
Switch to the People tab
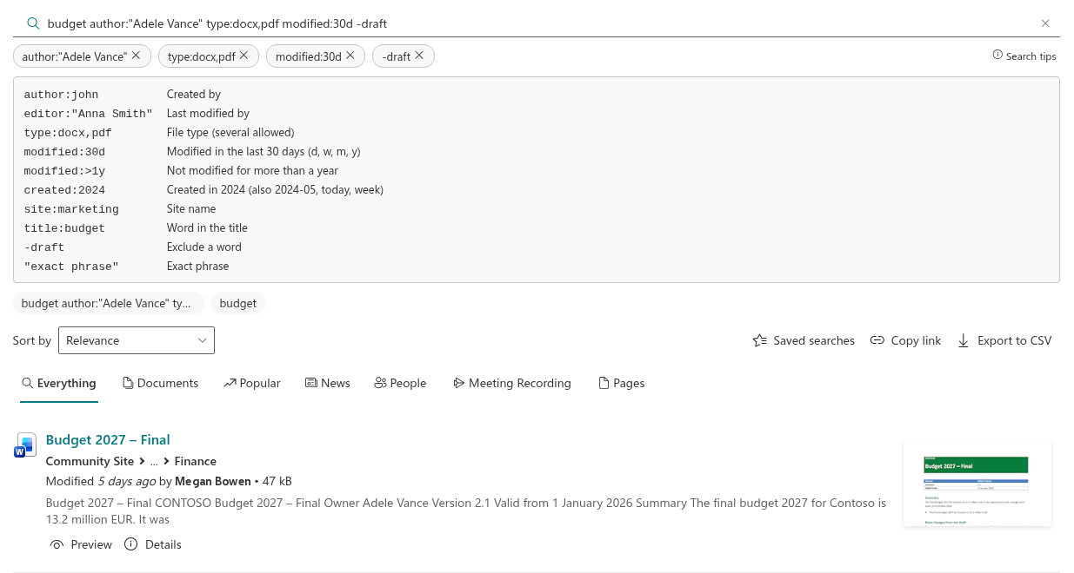[x=400, y=383]
